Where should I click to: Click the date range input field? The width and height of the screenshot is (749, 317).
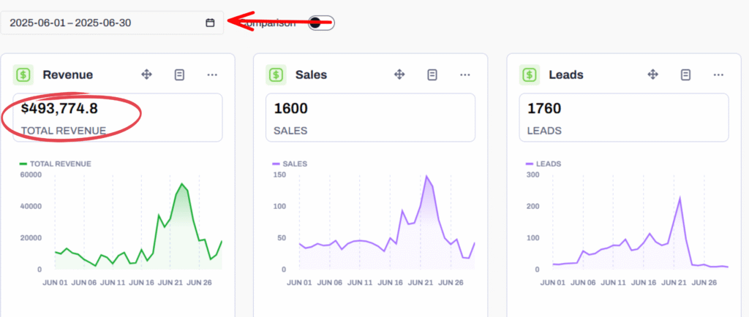(102, 23)
